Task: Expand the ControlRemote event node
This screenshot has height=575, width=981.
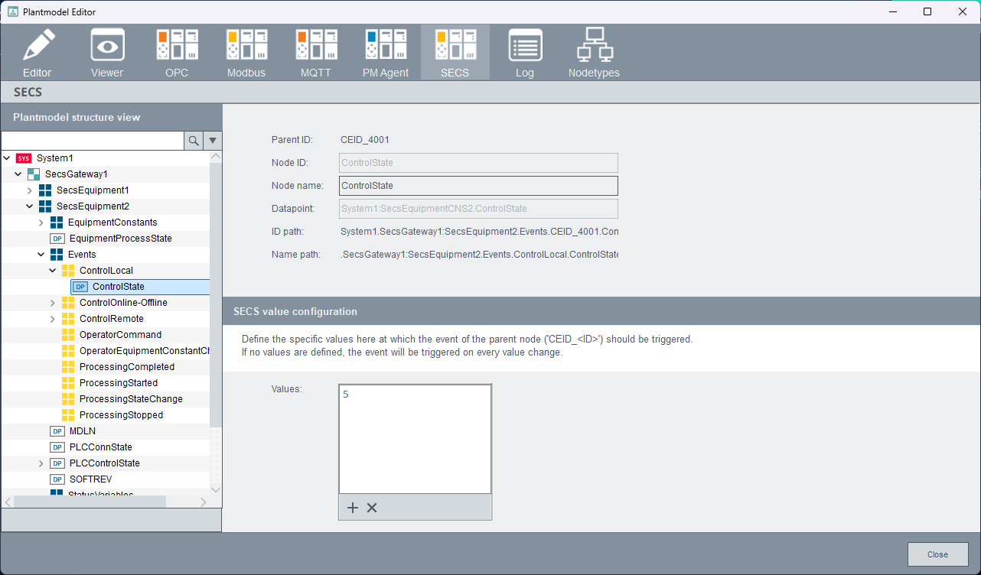Action: click(53, 319)
